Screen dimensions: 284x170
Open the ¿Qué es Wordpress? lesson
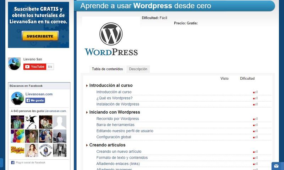[114, 98]
